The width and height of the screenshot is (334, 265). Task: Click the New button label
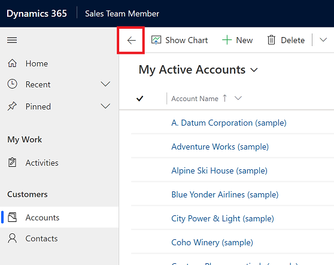pyautogui.click(x=244, y=40)
